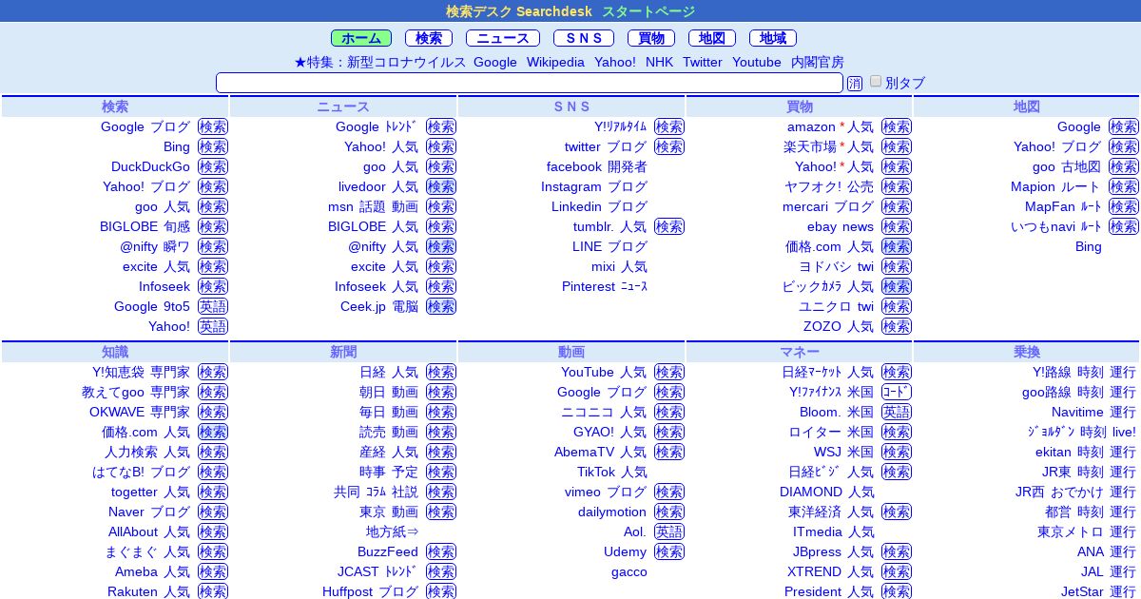Click 英語 button in Google 9to5 row
The height and width of the screenshot is (599, 1141).
[213, 306]
